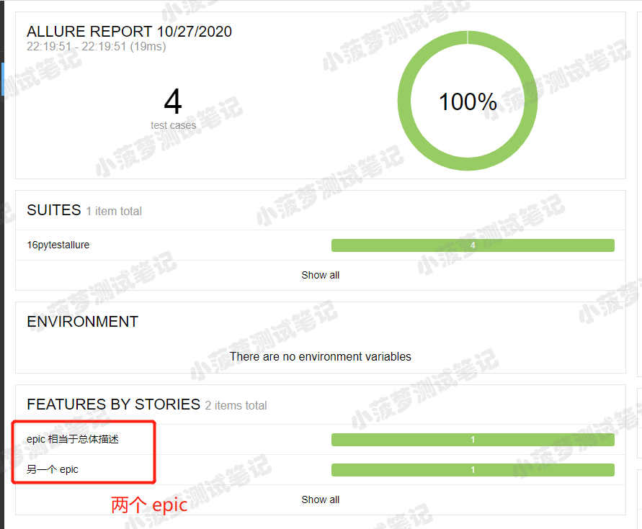Click the green bar for '另一个 epic'
Viewport: 642px width, 529px height.
473,470
